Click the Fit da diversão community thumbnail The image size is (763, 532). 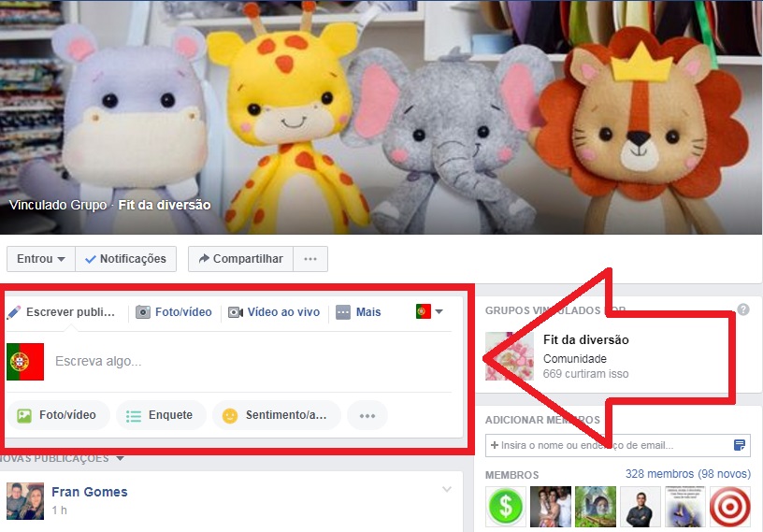(x=510, y=356)
